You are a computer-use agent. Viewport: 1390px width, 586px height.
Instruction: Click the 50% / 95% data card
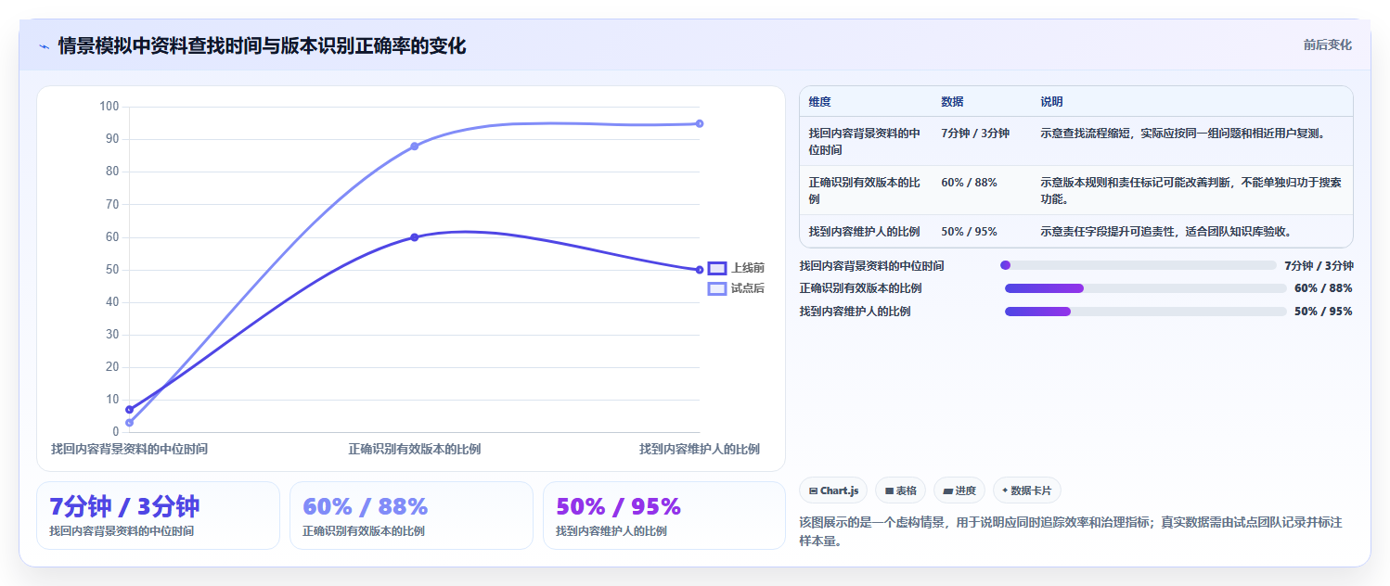(x=664, y=516)
